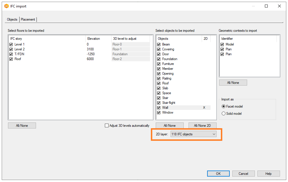Change the Foundation 3D level for T/FDN
Screen dimensions: 288x182
point(131,54)
